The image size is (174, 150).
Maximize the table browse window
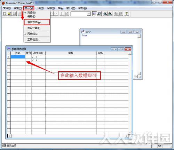(x=121, y=49)
